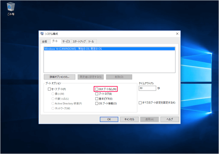
Task: Open the ツール tab
Action: (x=91, y=42)
